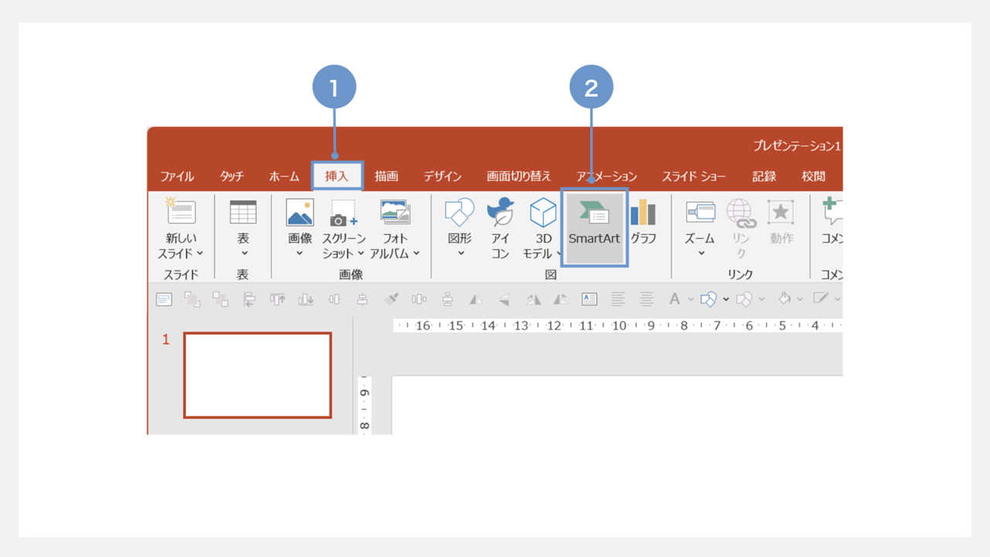990x557 pixels.
Task: Click the Distribute Vertically icon
Action: (447, 299)
